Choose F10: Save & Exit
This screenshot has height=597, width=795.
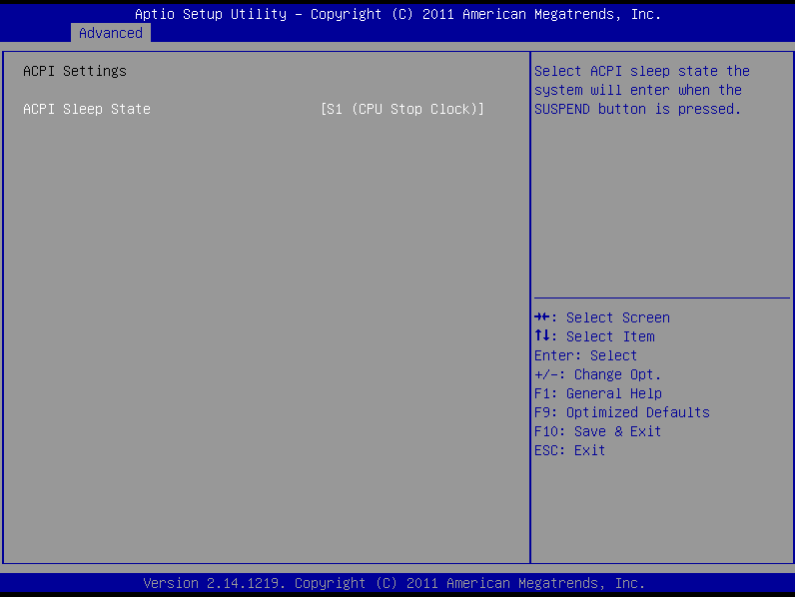pos(597,431)
